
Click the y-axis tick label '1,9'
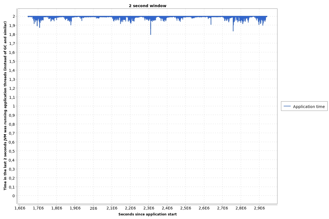12,25
